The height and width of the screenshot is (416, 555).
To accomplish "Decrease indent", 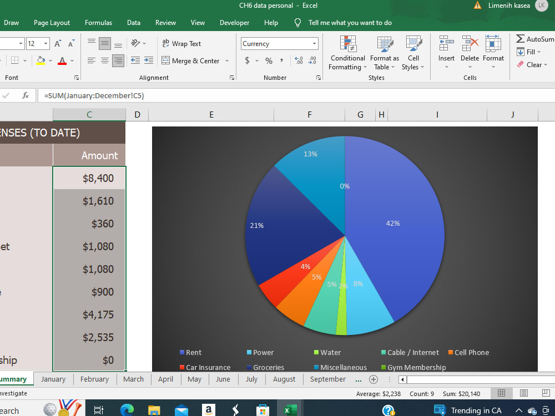I will point(135,60).
